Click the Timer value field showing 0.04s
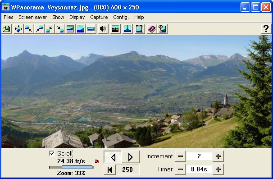The width and height of the screenshot is (273, 179). pyautogui.click(x=199, y=169)
